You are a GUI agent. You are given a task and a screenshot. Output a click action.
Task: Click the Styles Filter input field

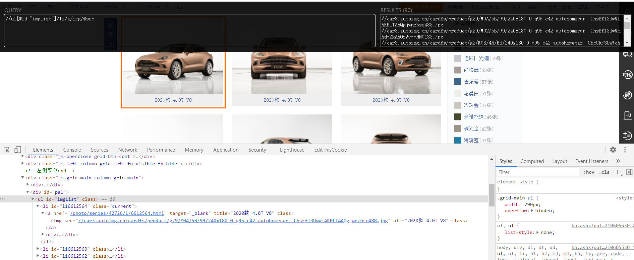[538, 172]
